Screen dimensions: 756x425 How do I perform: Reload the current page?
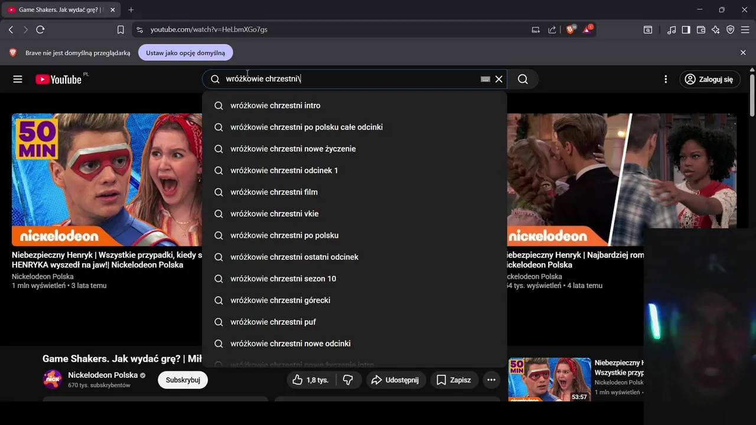pos(40,30)
